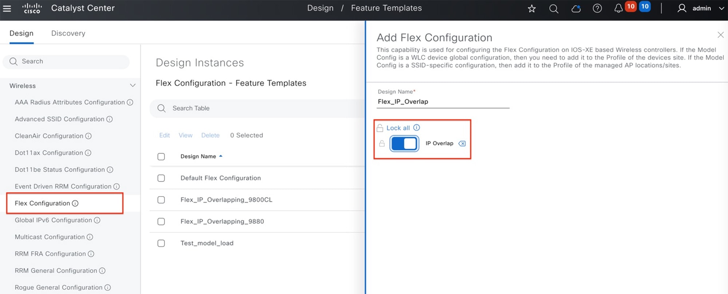This screenshot has width=728, height=294.
Task: Show info for Dot11ax Configuration
Action: click(88, 153)
